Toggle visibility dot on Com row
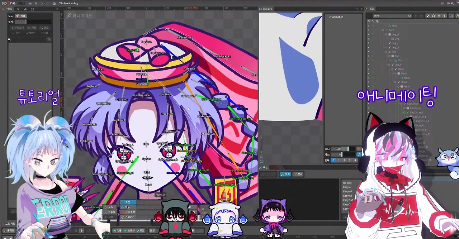 [x=369, y=30]
